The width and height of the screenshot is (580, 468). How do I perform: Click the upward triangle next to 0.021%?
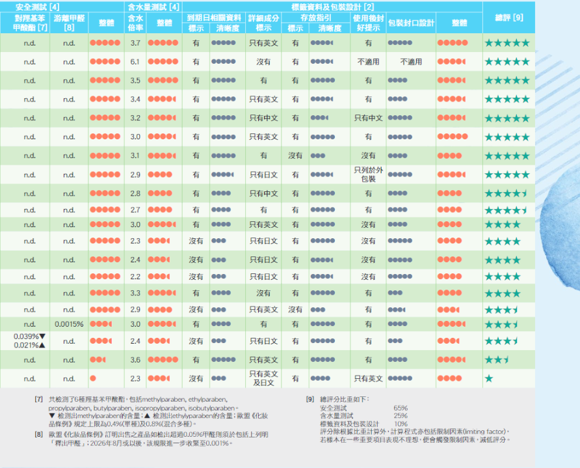pos(43,345)
